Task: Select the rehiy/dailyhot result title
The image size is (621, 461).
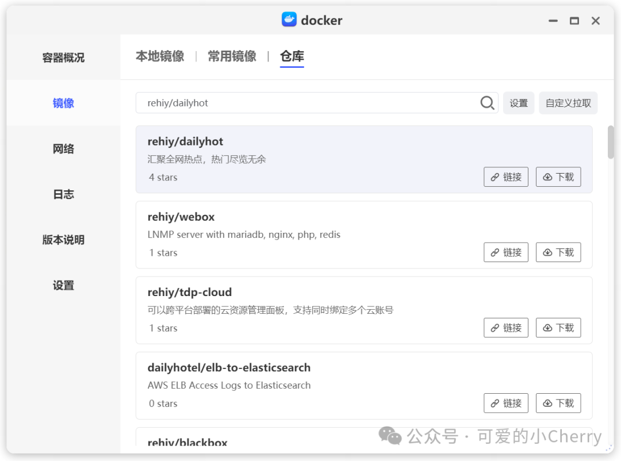Action: 185,142
